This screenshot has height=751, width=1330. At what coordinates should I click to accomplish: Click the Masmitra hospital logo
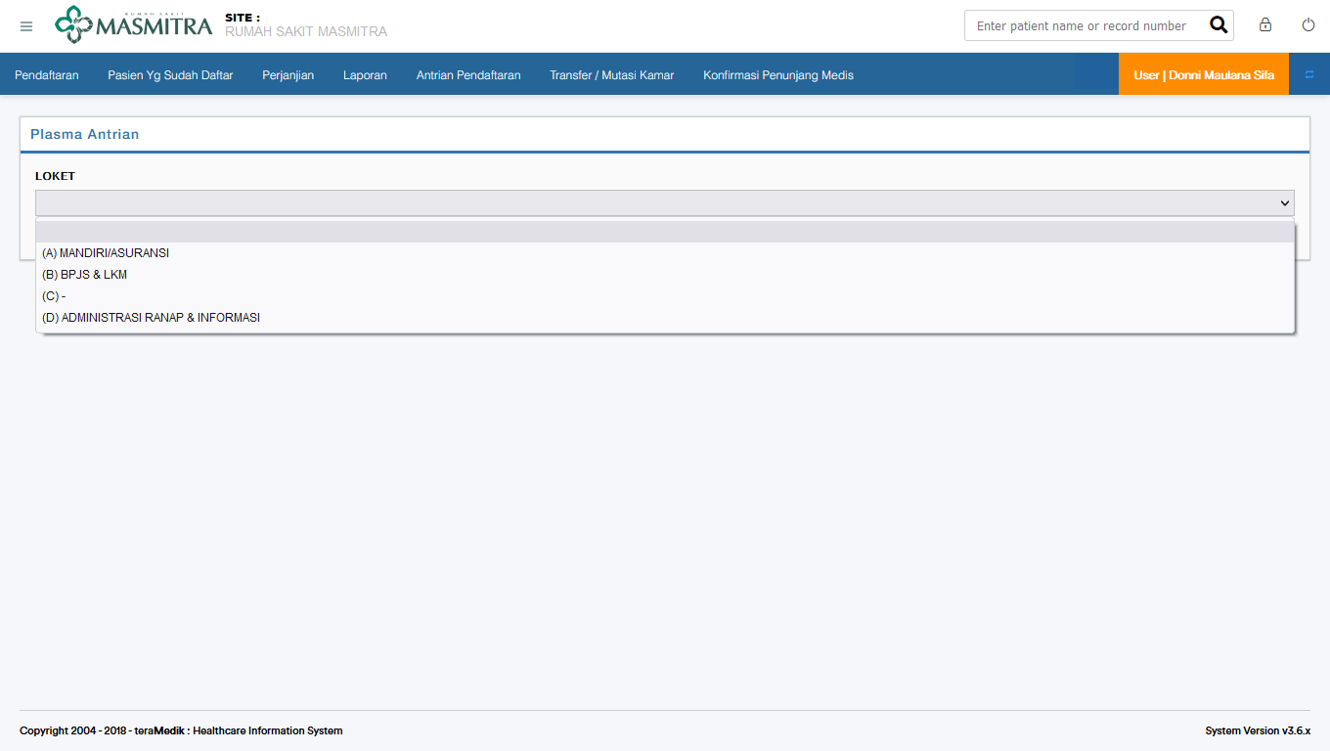[134, 24]
